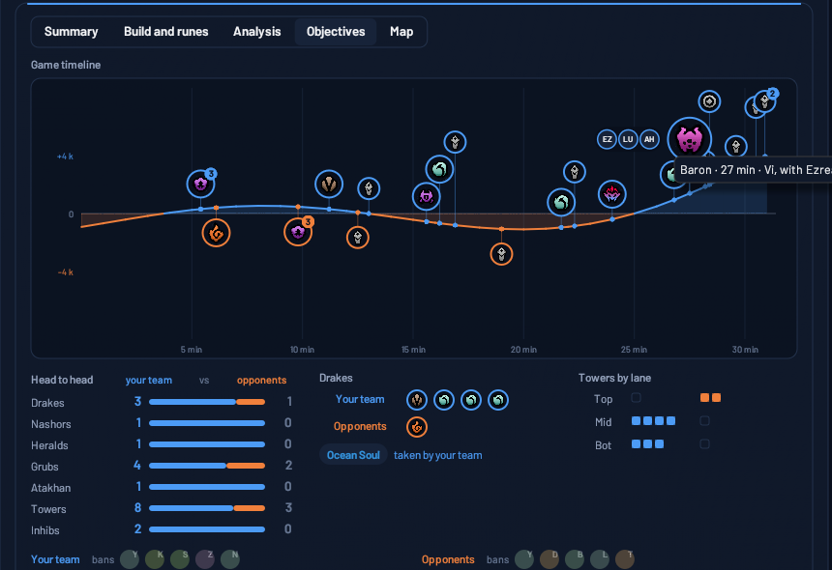Click the Atakhan row label

pyautogui.click(x=51, y=488)
